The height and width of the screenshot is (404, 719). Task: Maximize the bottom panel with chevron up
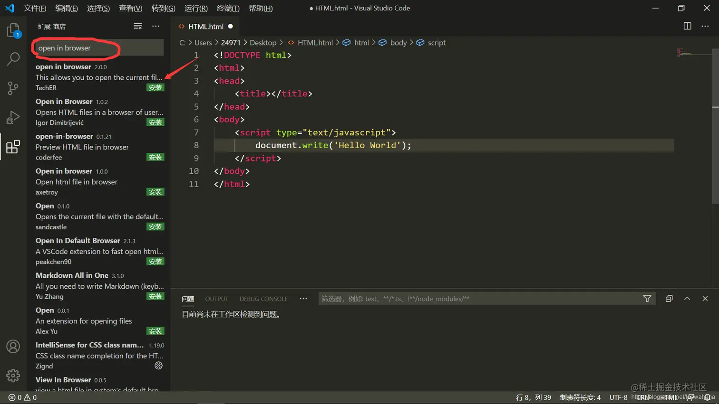(687, 299)
